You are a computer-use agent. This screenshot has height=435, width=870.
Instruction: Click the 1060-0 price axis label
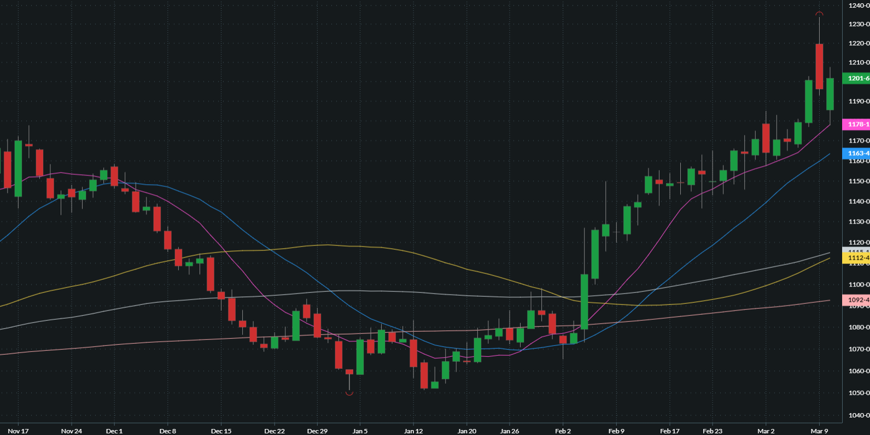[859, 371]
